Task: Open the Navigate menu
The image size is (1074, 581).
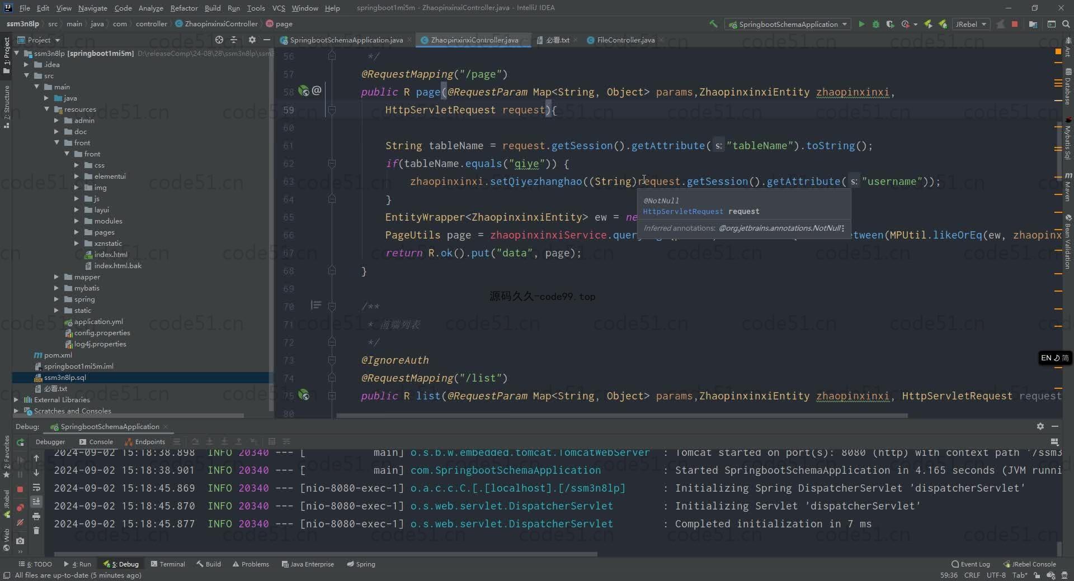Action: (92, 8)
